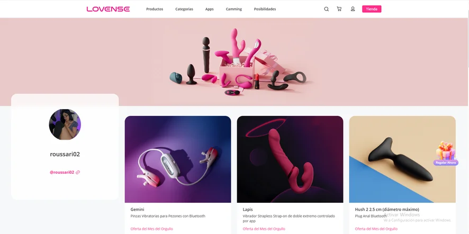Click the Oferta del Mes del Orgullo link under Gemini
The height and width of the screenshot is (234, 469).
pos(151,229)
